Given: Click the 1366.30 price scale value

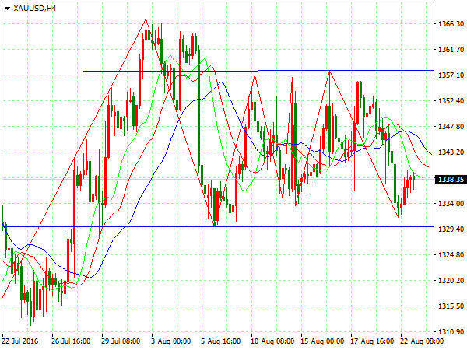Looking at the screenshot, I should (451, 24).
